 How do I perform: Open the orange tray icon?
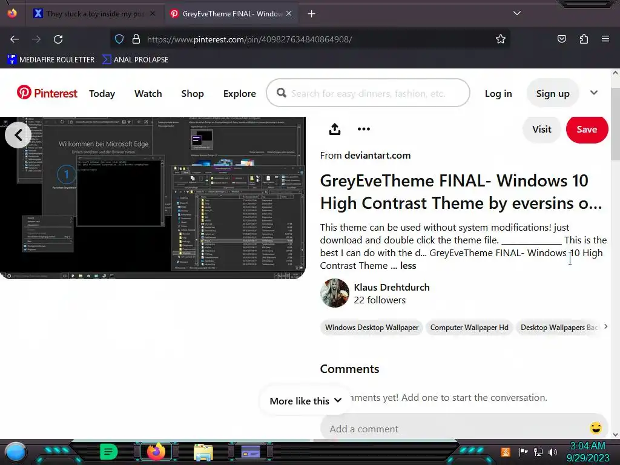505,452
